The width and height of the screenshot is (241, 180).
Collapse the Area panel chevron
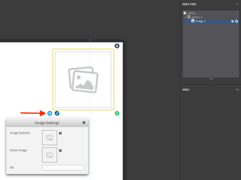point(237,90)
